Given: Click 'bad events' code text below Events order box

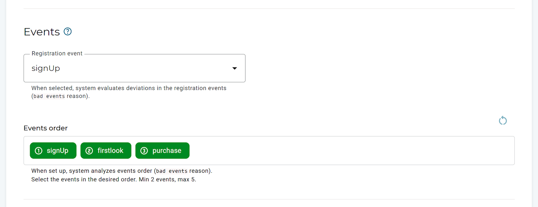Looking at the screenshot, I should [x=172, y=171].
